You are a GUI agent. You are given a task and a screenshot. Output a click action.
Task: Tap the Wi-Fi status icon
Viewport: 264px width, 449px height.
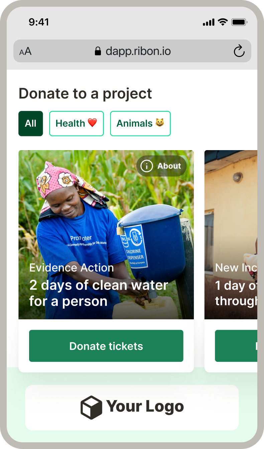[223, 22]
